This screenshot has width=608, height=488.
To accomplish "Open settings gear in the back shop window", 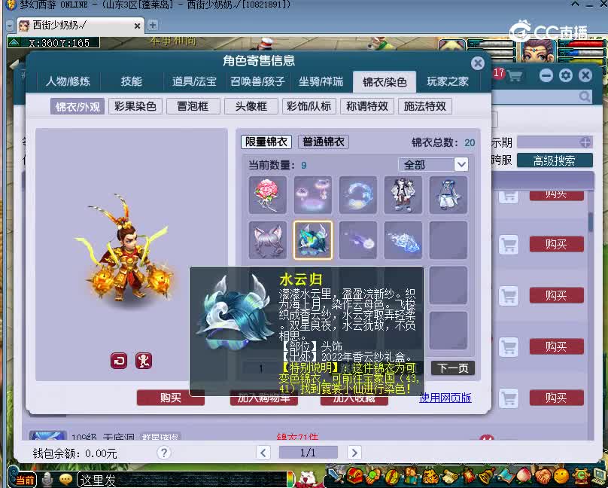I will [565, 75].
